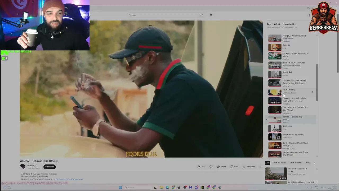Activate voice search microphone icon

pos(211,15)
